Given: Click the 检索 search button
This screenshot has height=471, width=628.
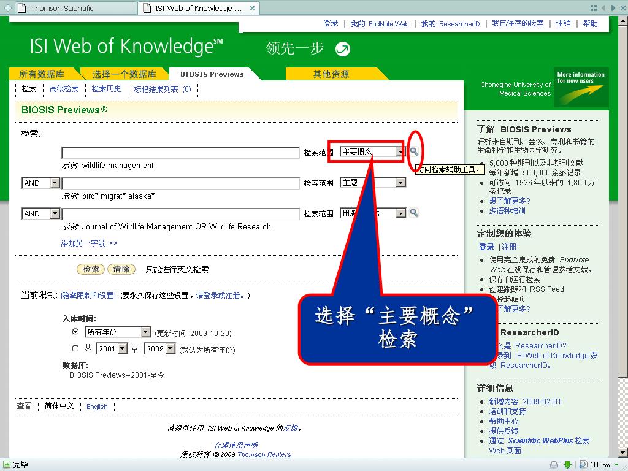Looking at the screenshot, I should [91, 269].
